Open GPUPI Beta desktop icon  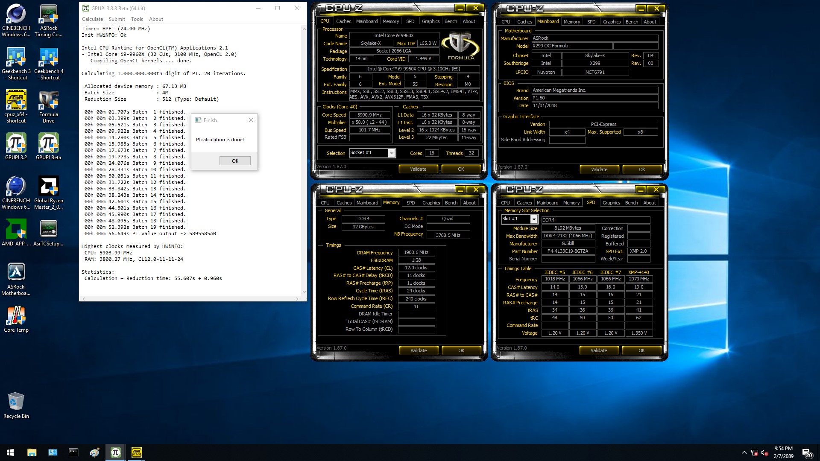49,146
